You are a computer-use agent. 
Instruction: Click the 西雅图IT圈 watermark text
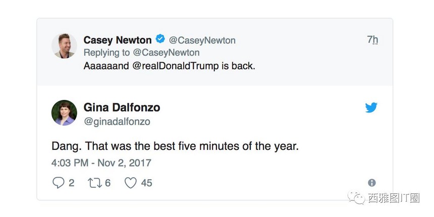[x=394, y=198]
